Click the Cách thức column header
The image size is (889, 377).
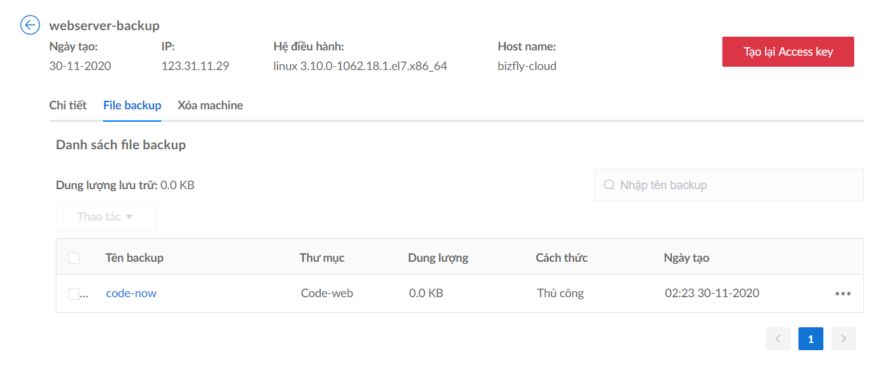click(x=562, y=258)
